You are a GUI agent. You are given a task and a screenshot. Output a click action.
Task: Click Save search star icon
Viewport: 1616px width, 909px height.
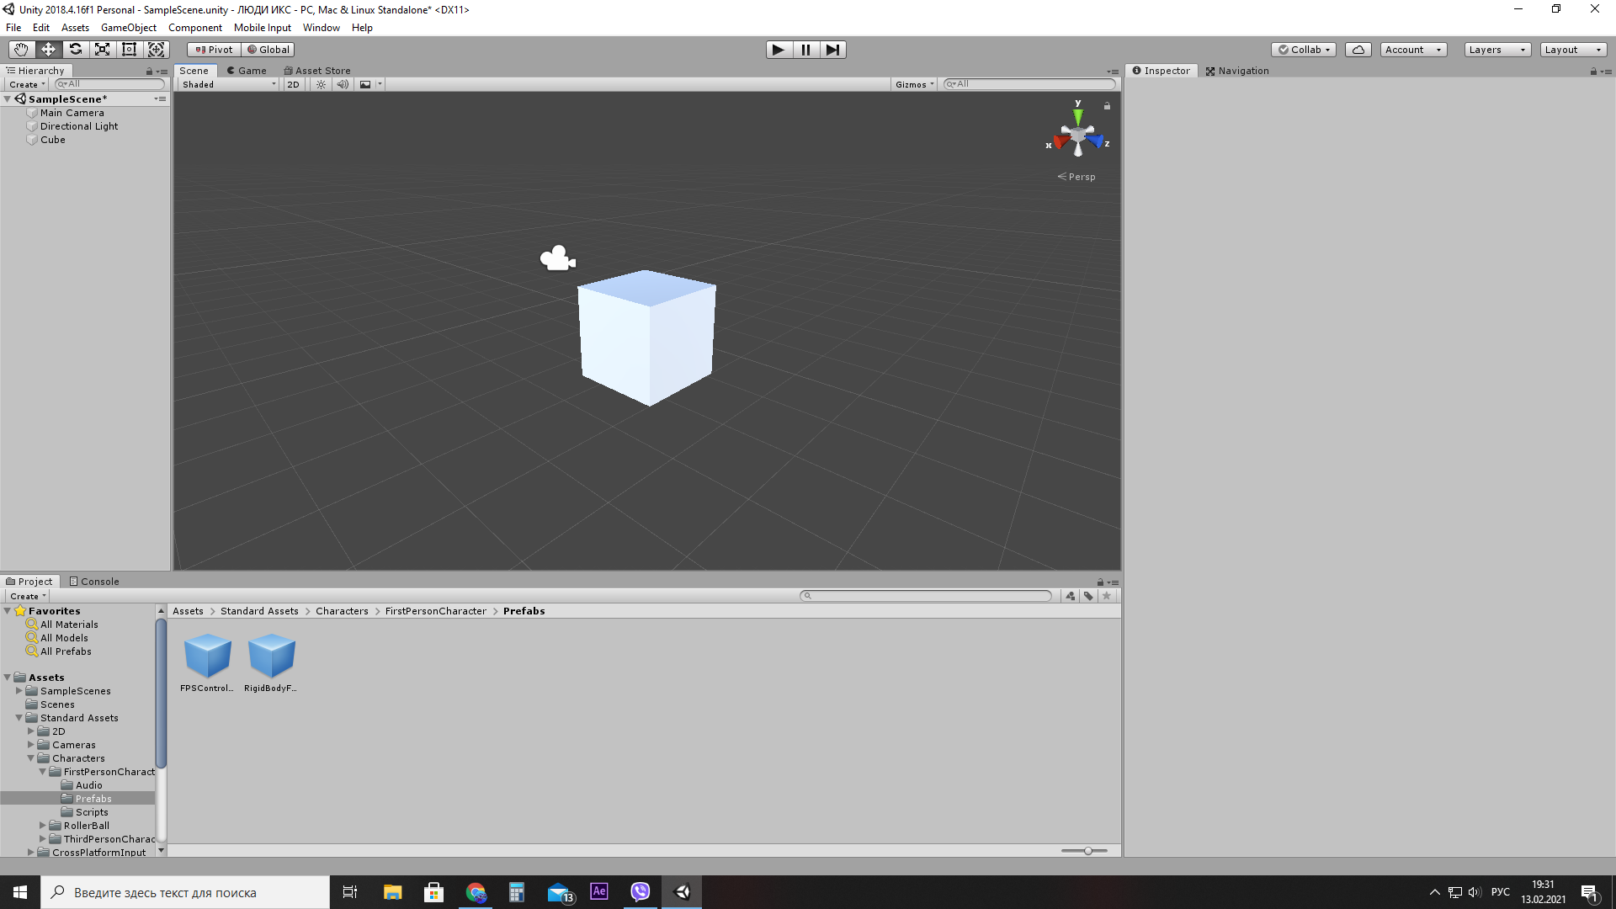click(x=1107, y=596)
